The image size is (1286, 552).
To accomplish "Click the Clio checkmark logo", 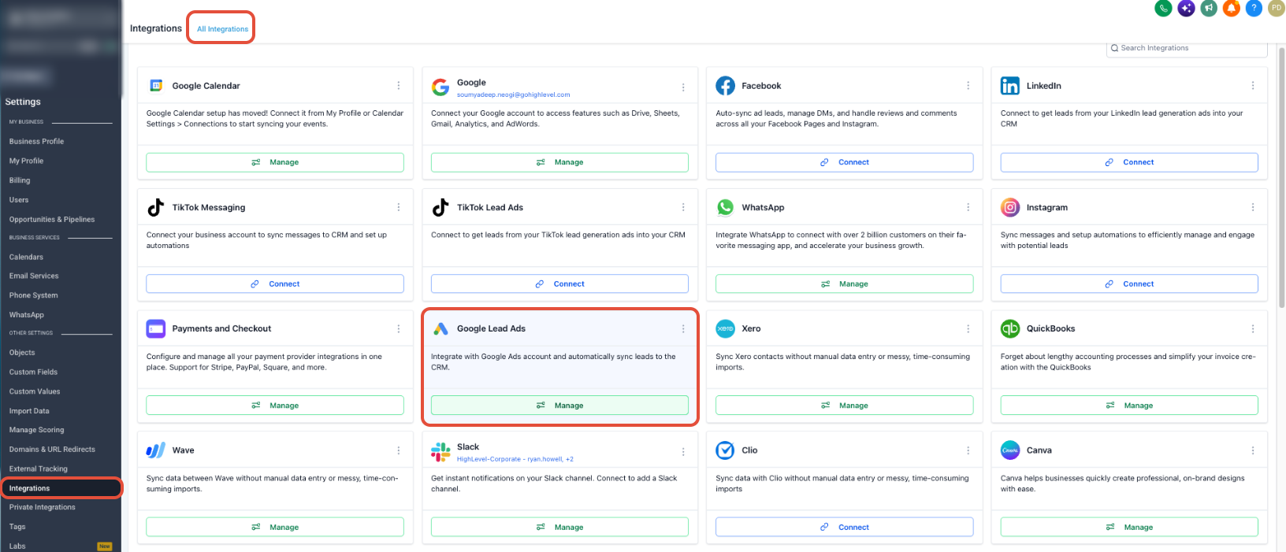I will pos(725,450).
